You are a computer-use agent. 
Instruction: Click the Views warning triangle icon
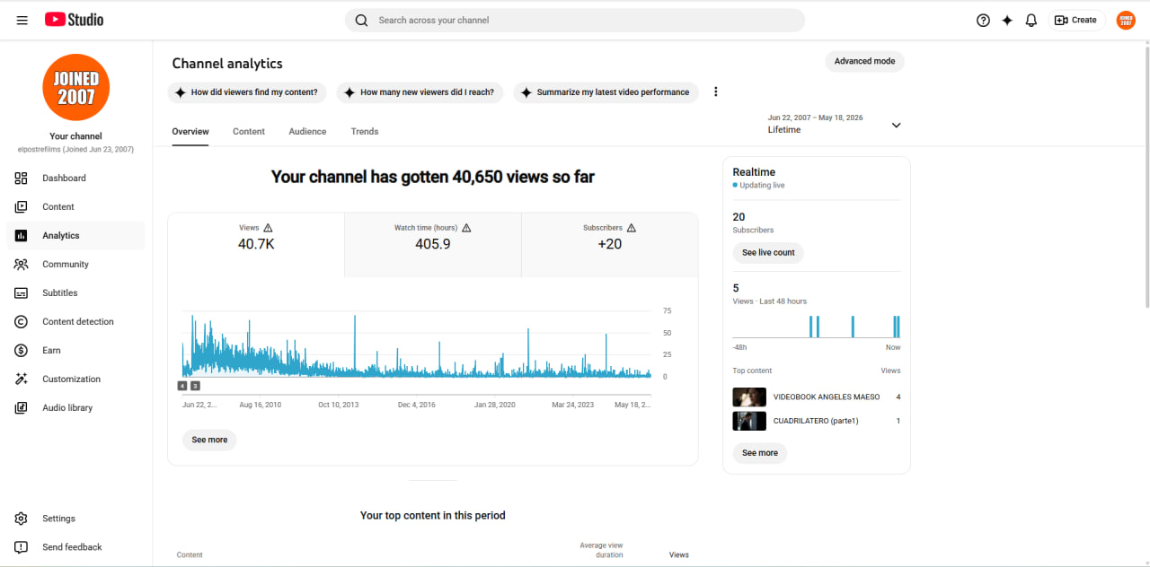tap(268, 228)
